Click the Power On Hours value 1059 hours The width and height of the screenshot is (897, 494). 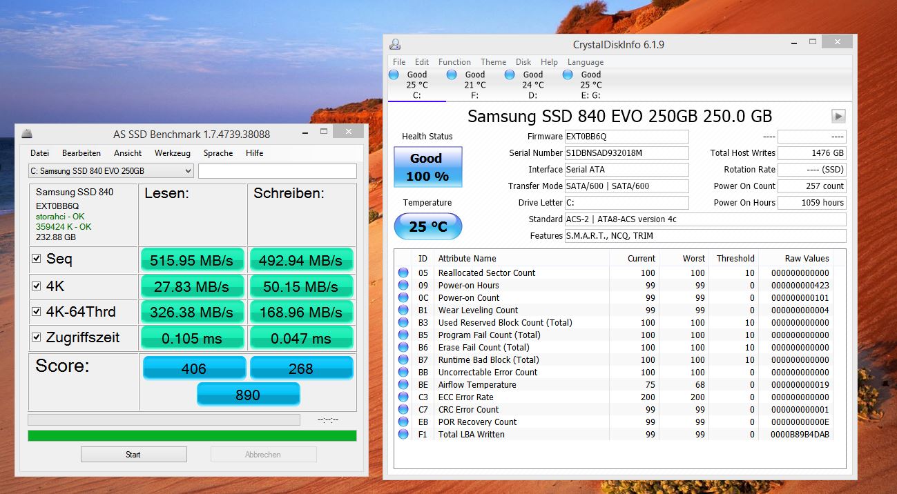(x=811, y=203)
